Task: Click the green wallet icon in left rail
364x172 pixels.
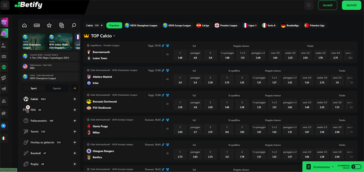Action: pyautogui.click(x=4, y=33)
